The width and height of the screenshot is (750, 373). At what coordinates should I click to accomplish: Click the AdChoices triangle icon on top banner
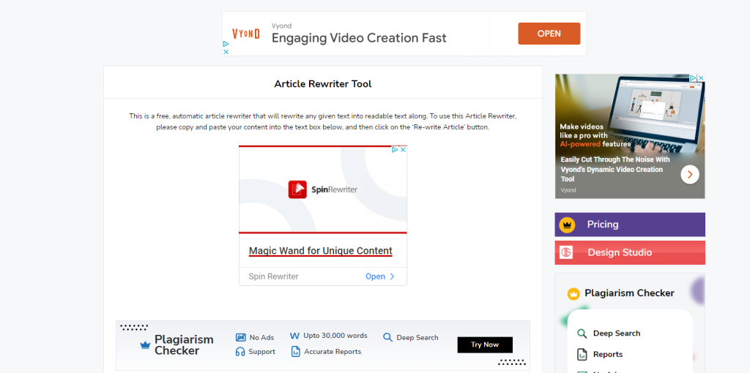click(x=226, y=43)
